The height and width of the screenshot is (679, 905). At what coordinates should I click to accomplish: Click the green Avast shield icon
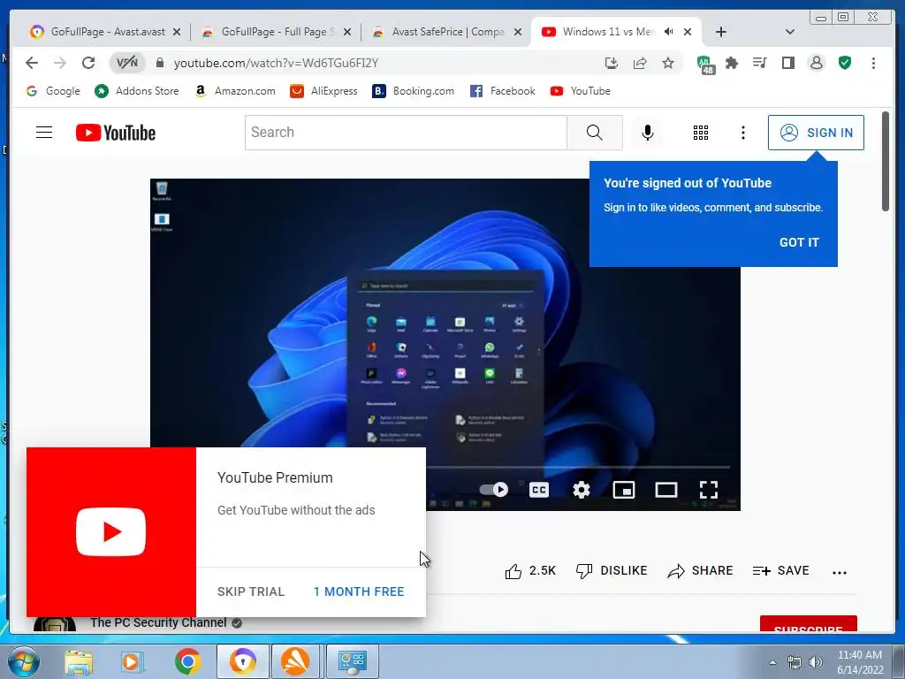844,63
